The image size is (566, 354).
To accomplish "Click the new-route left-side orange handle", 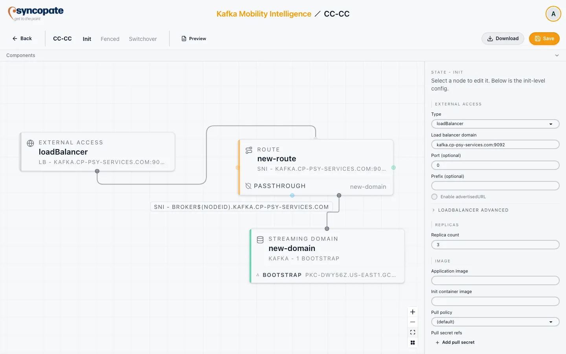I will click(x=238, y=168).
